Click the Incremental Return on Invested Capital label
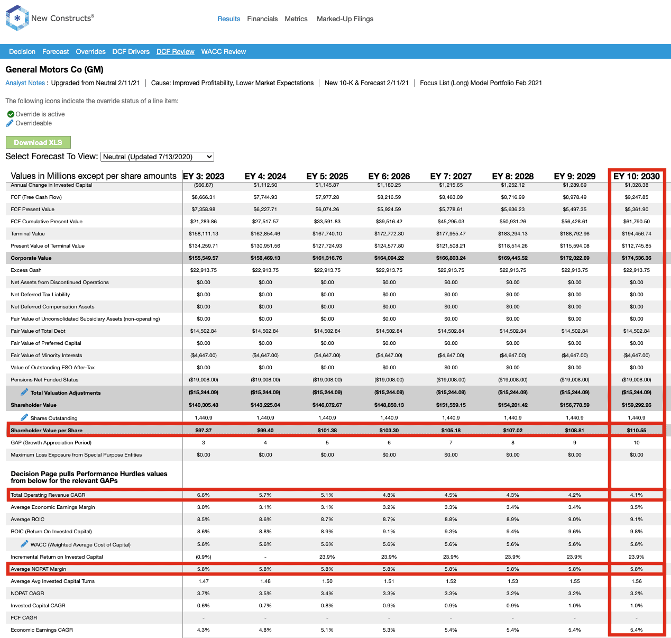The image size is (671, 638). (x=57, y=557)
